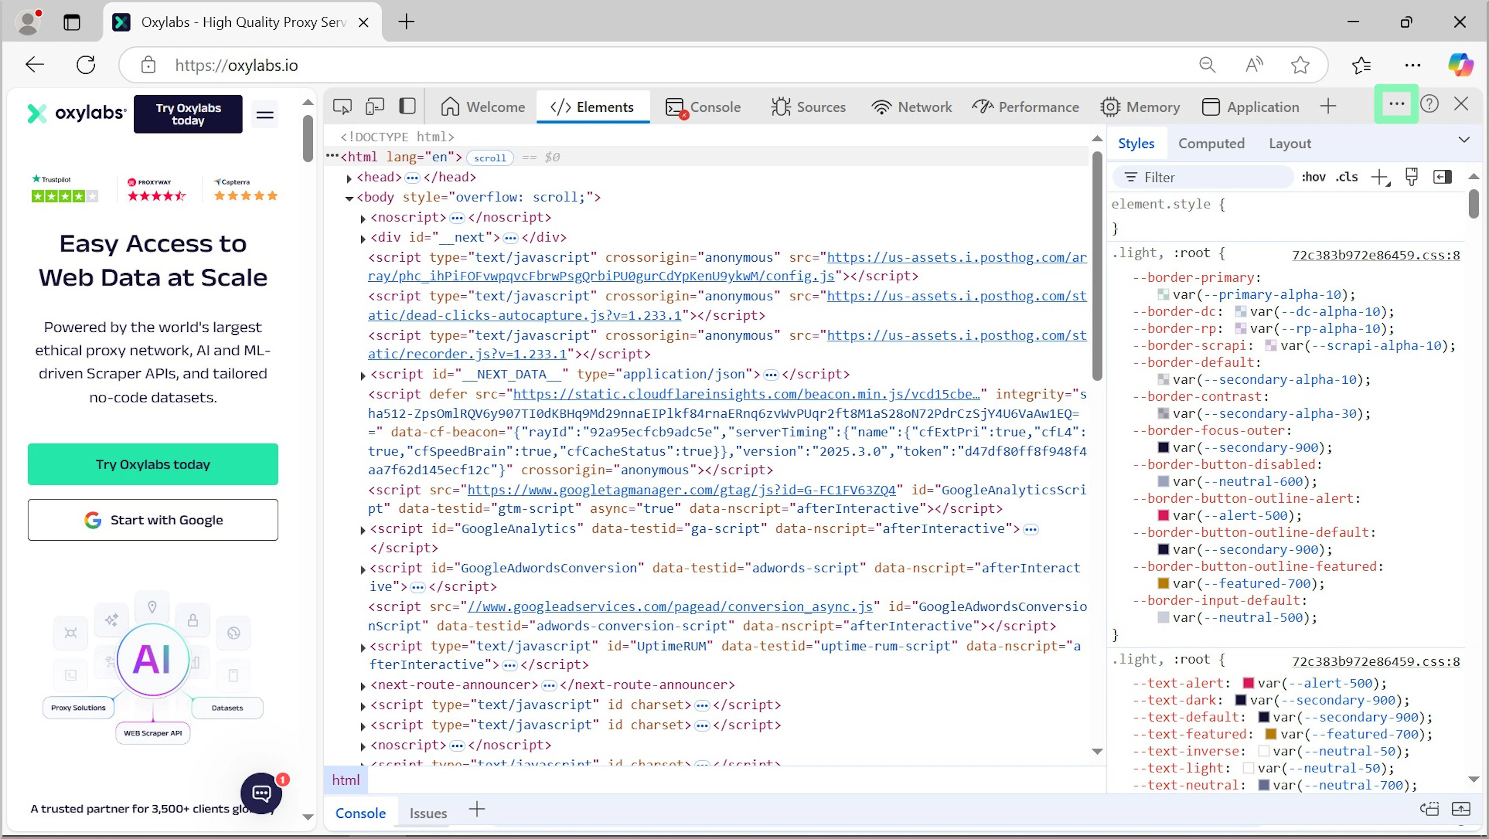The image size is (1489, 839).
Task: Open Customize and control DevTools ellipsis
Action: click(1396, 104)
